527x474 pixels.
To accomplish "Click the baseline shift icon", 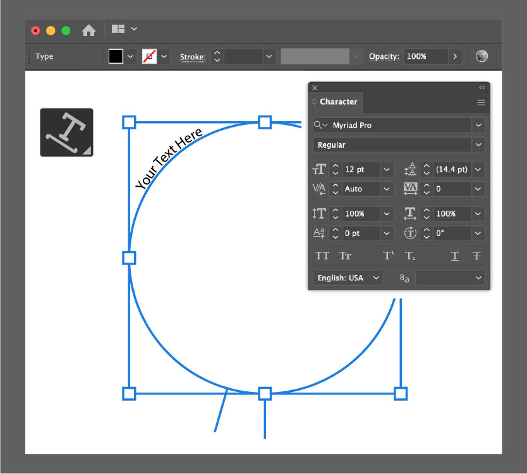I will point(319,233).
